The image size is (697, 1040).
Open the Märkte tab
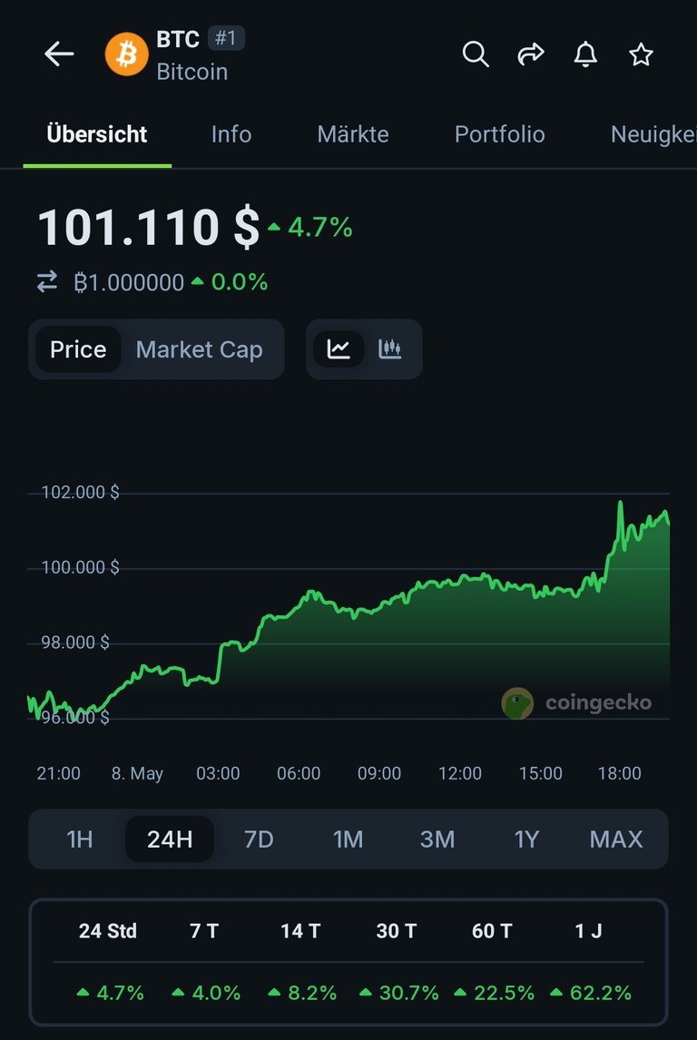[353, 134]
